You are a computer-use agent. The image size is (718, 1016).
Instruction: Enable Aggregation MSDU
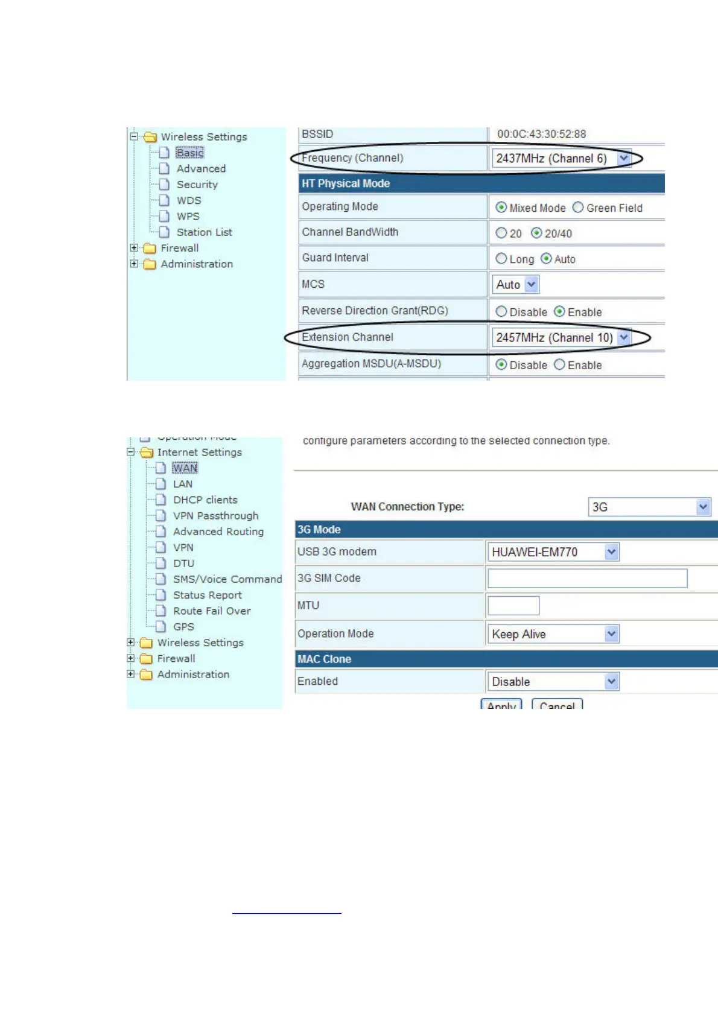point(559,365)
